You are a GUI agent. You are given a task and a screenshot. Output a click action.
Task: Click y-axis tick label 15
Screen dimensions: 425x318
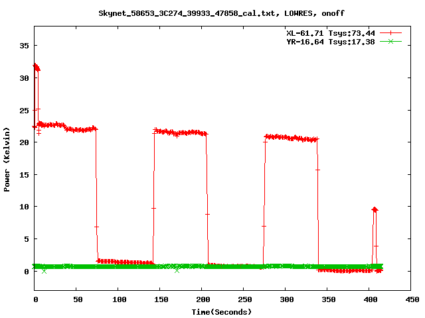[x=24, y=175]
